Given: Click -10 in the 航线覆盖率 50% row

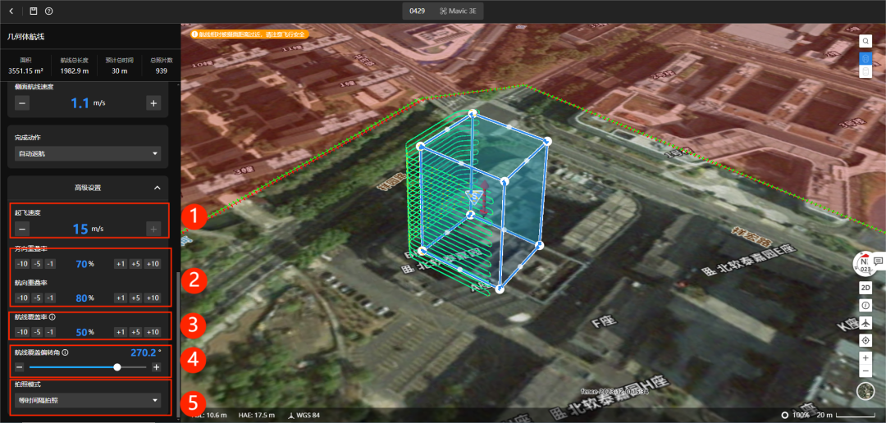Looking at the screenshot, I should pyautogui.click(x=22, y=331).
